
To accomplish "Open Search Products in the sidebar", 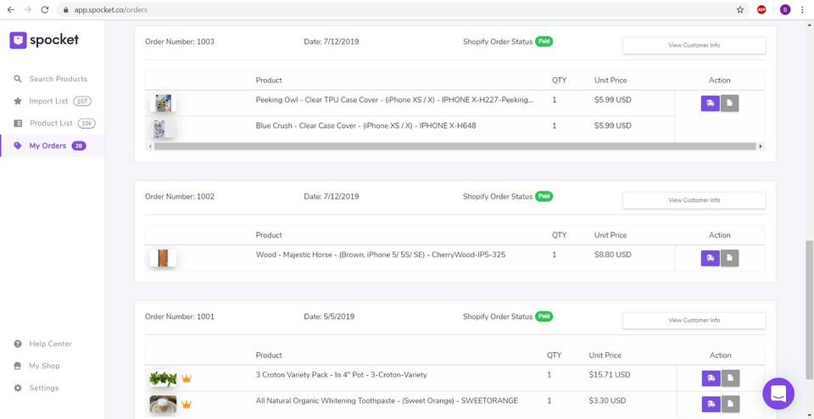I will 58,79.
